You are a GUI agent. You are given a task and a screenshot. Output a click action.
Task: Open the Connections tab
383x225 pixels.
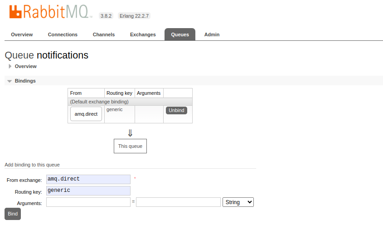(63, 34)
